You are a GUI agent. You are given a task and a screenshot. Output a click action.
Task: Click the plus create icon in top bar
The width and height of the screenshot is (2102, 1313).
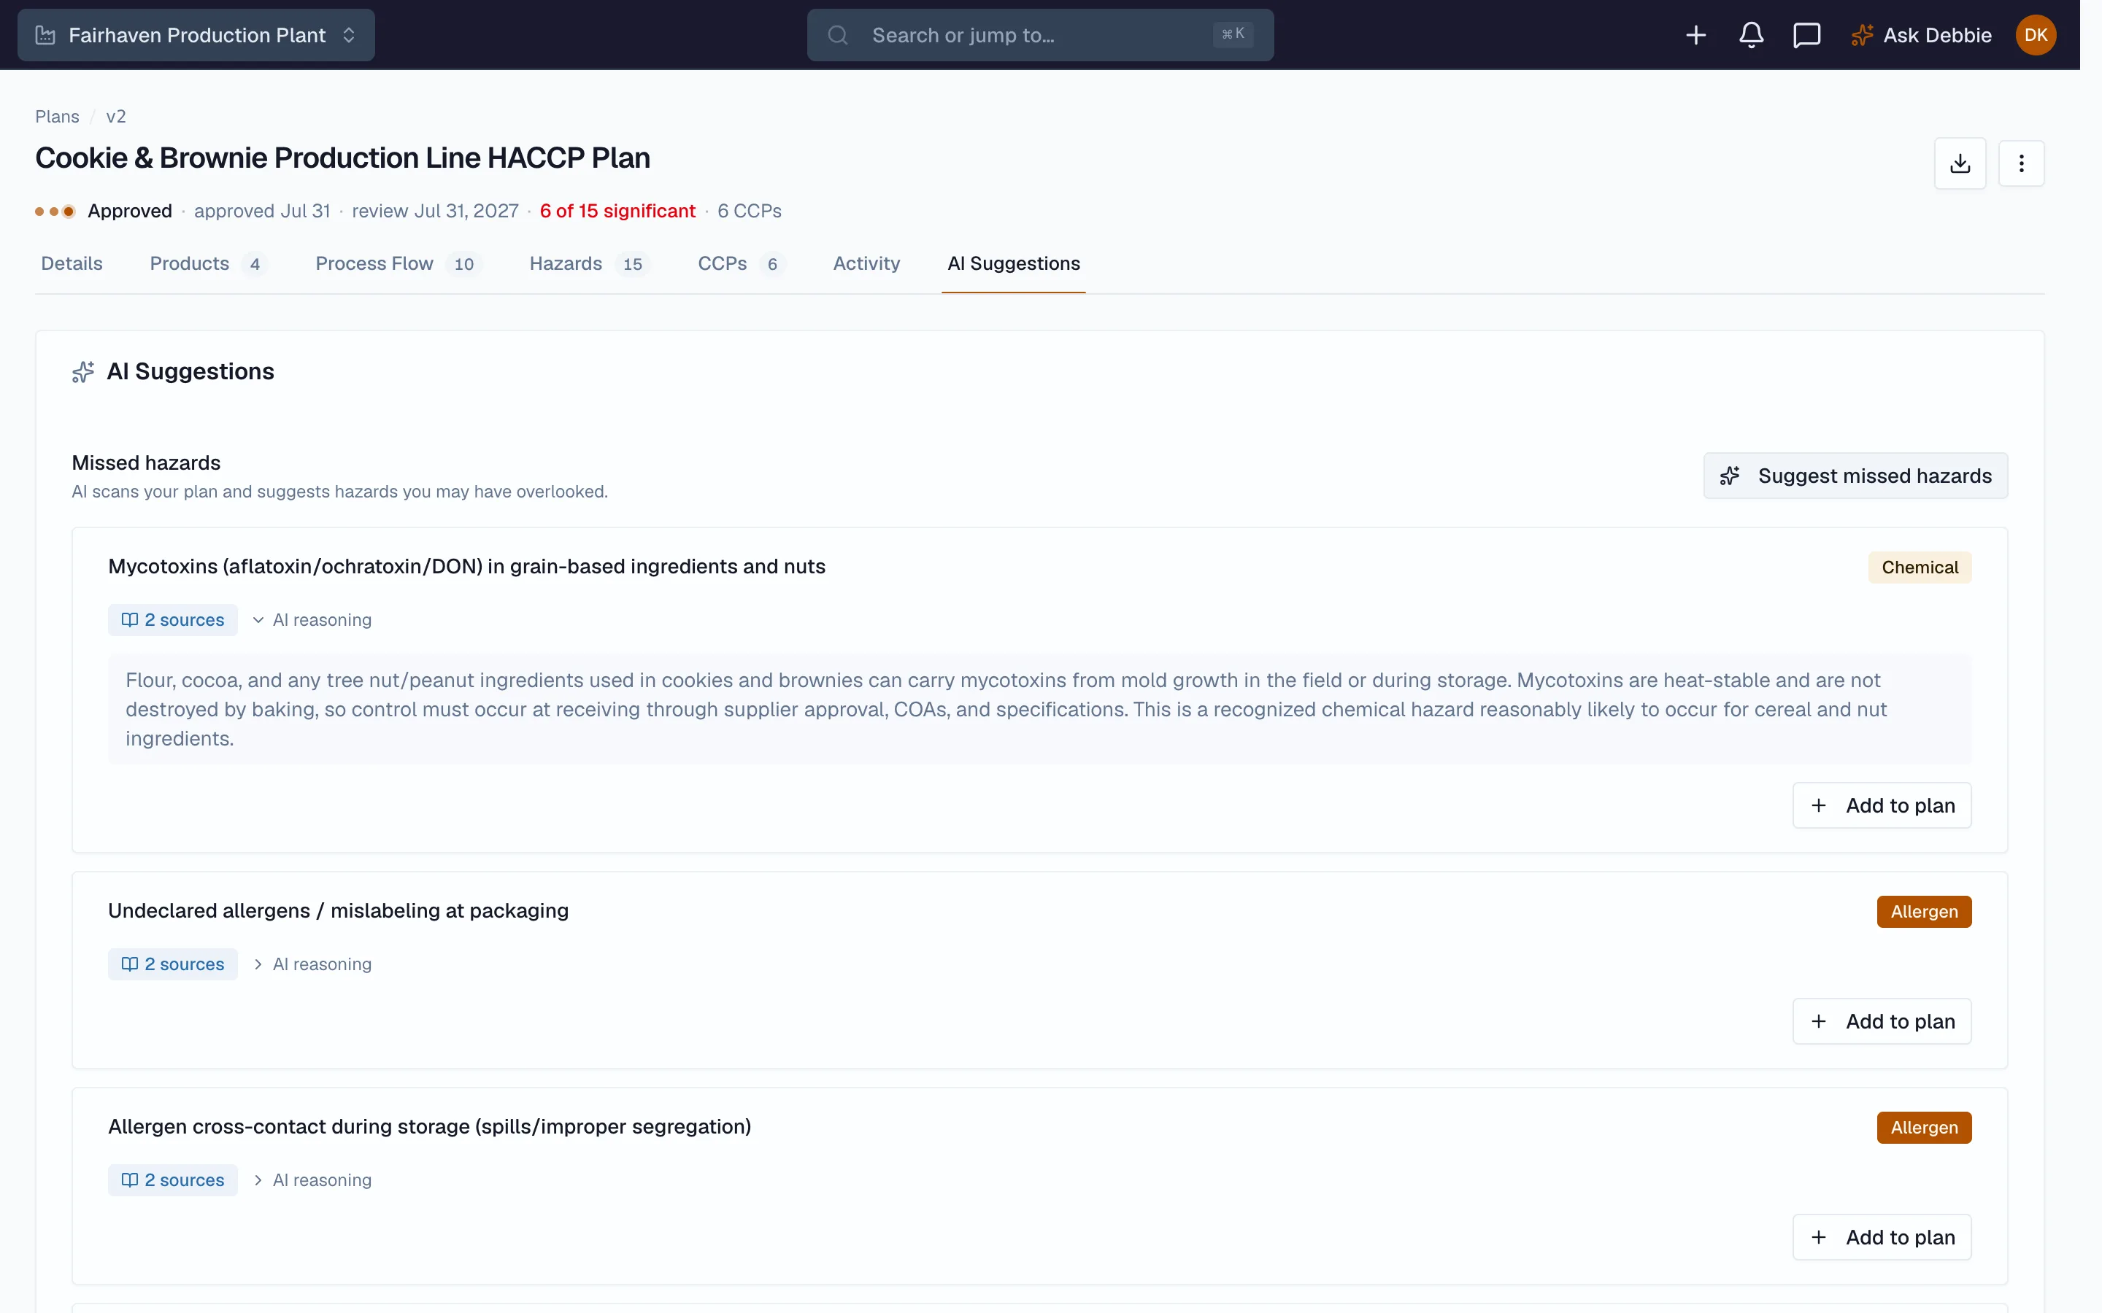(1695, 35)
